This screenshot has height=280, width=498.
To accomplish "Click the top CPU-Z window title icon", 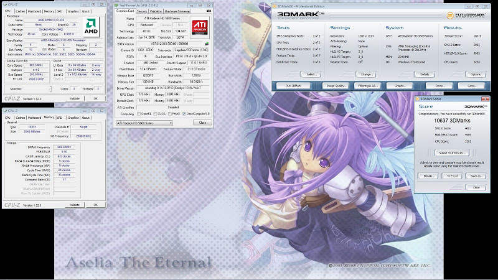I will coord(6,4).
